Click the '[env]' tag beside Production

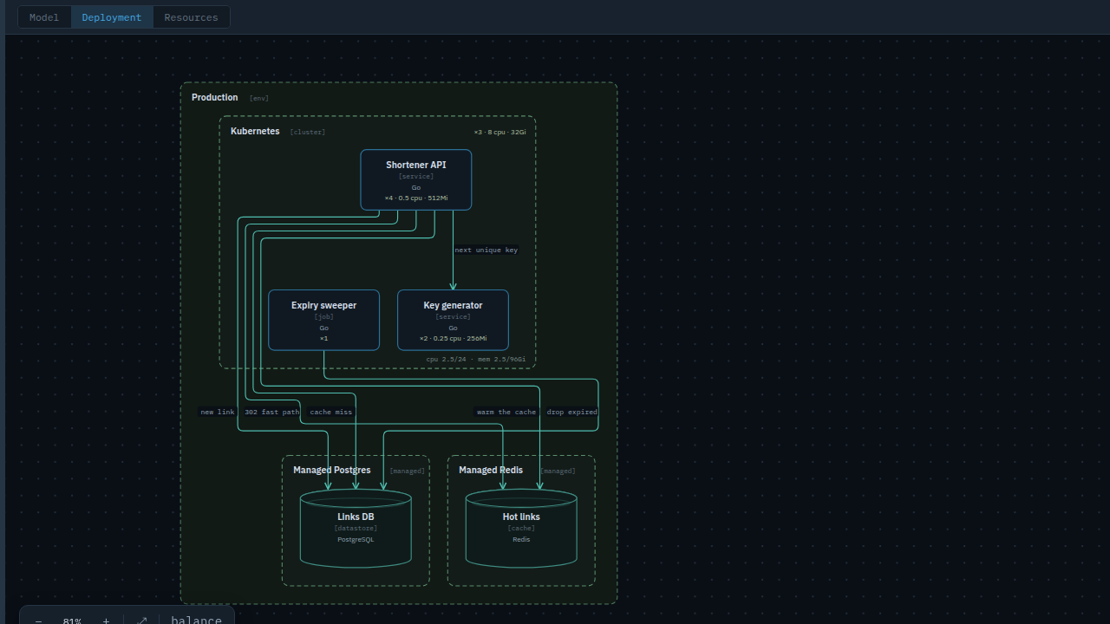tap(259, 98)
